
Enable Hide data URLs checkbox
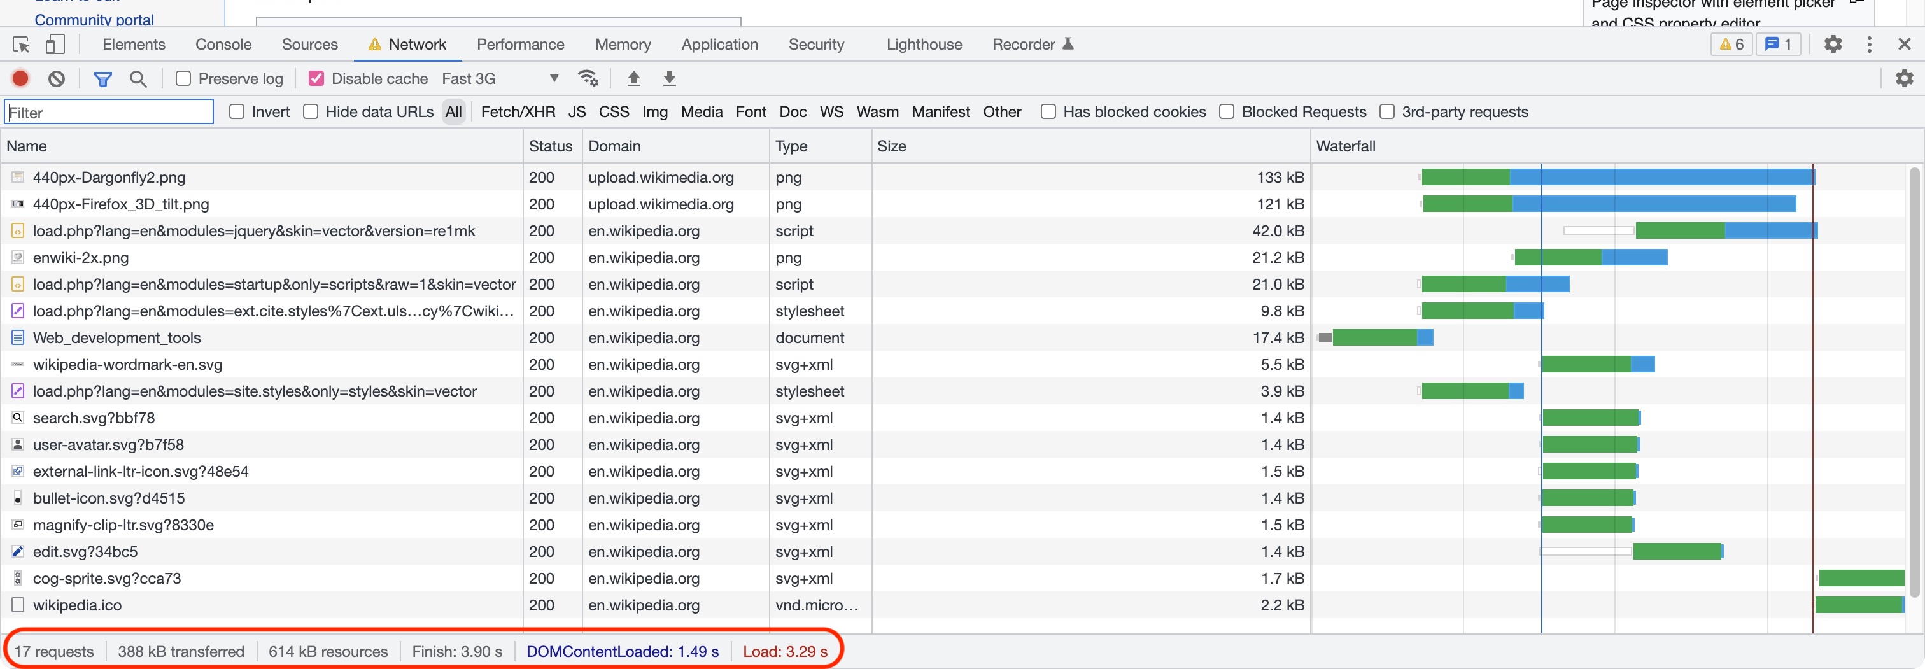(x=311, y=112)
